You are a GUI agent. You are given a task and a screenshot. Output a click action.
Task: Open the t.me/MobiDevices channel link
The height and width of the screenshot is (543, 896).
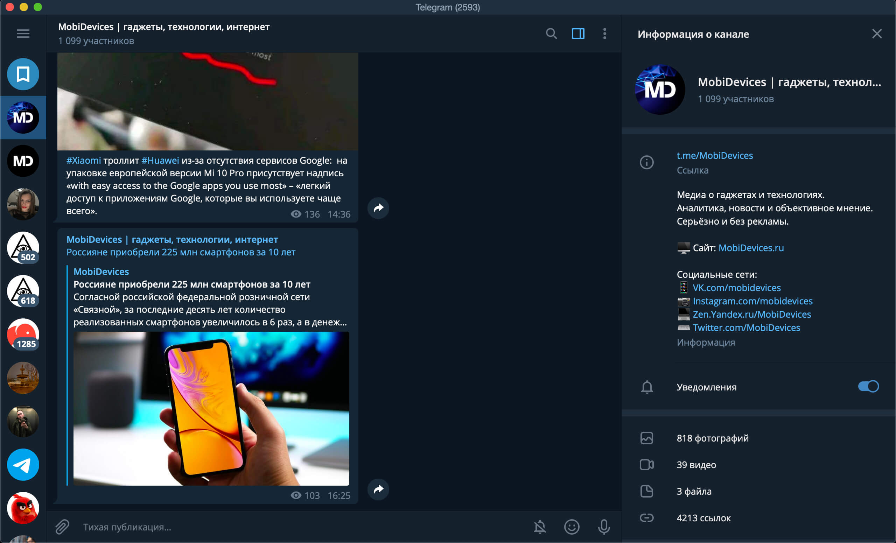[x=715, y=156]
